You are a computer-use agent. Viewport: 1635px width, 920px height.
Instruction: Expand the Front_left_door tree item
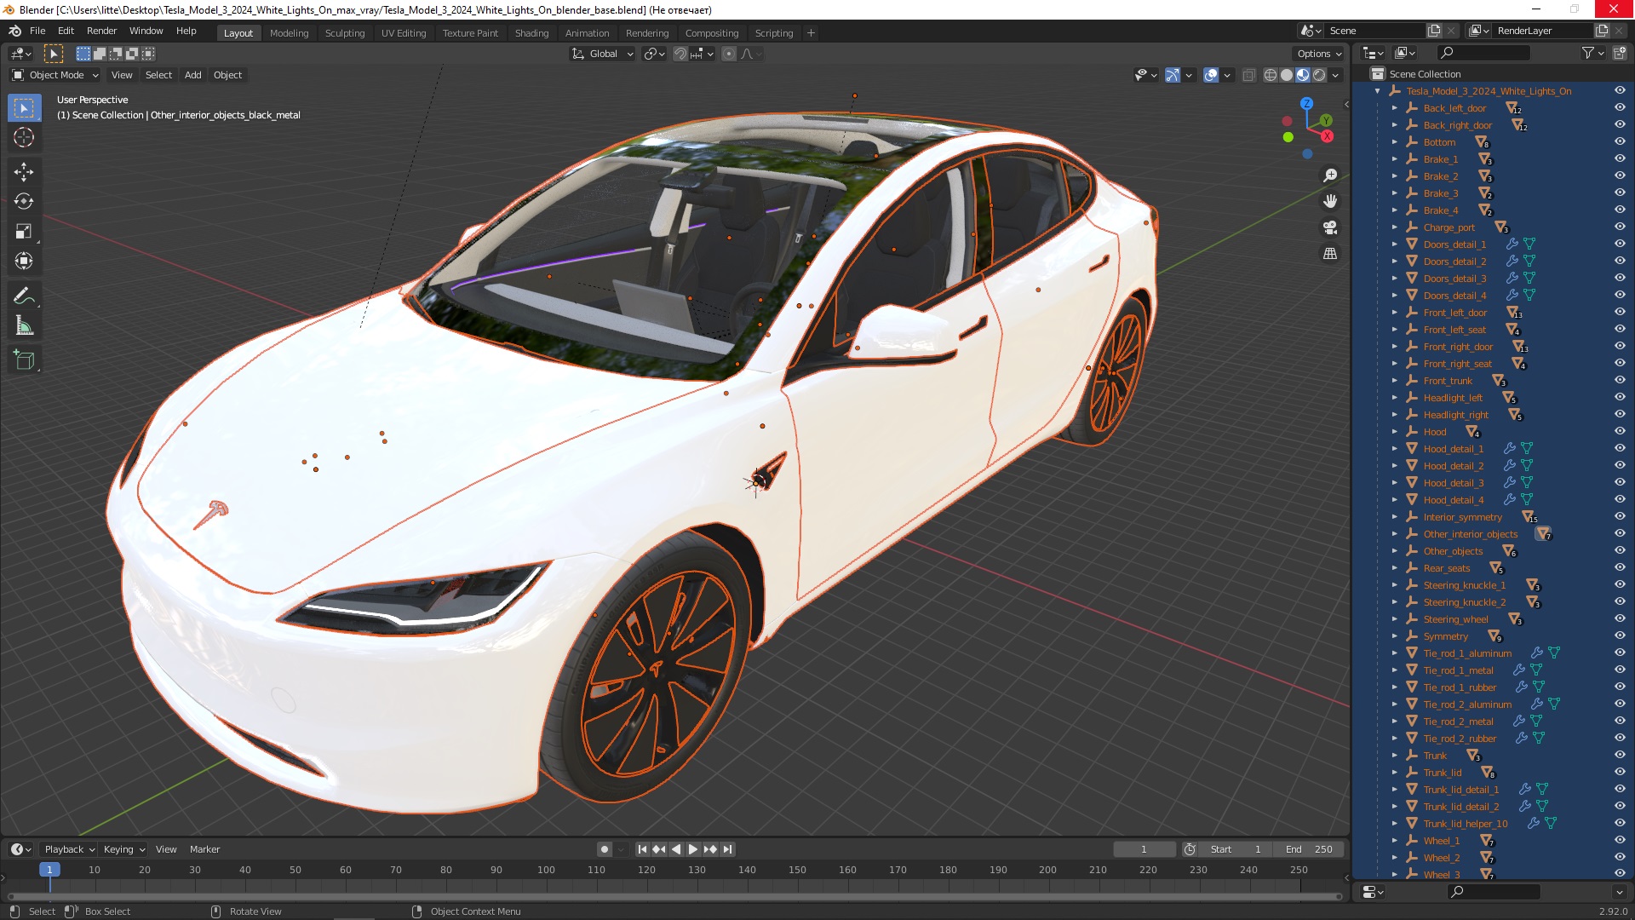tap(1395, 313)
